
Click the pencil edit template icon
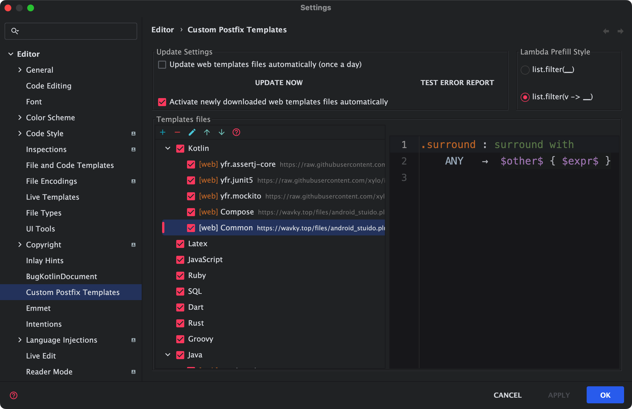(192, 132)
